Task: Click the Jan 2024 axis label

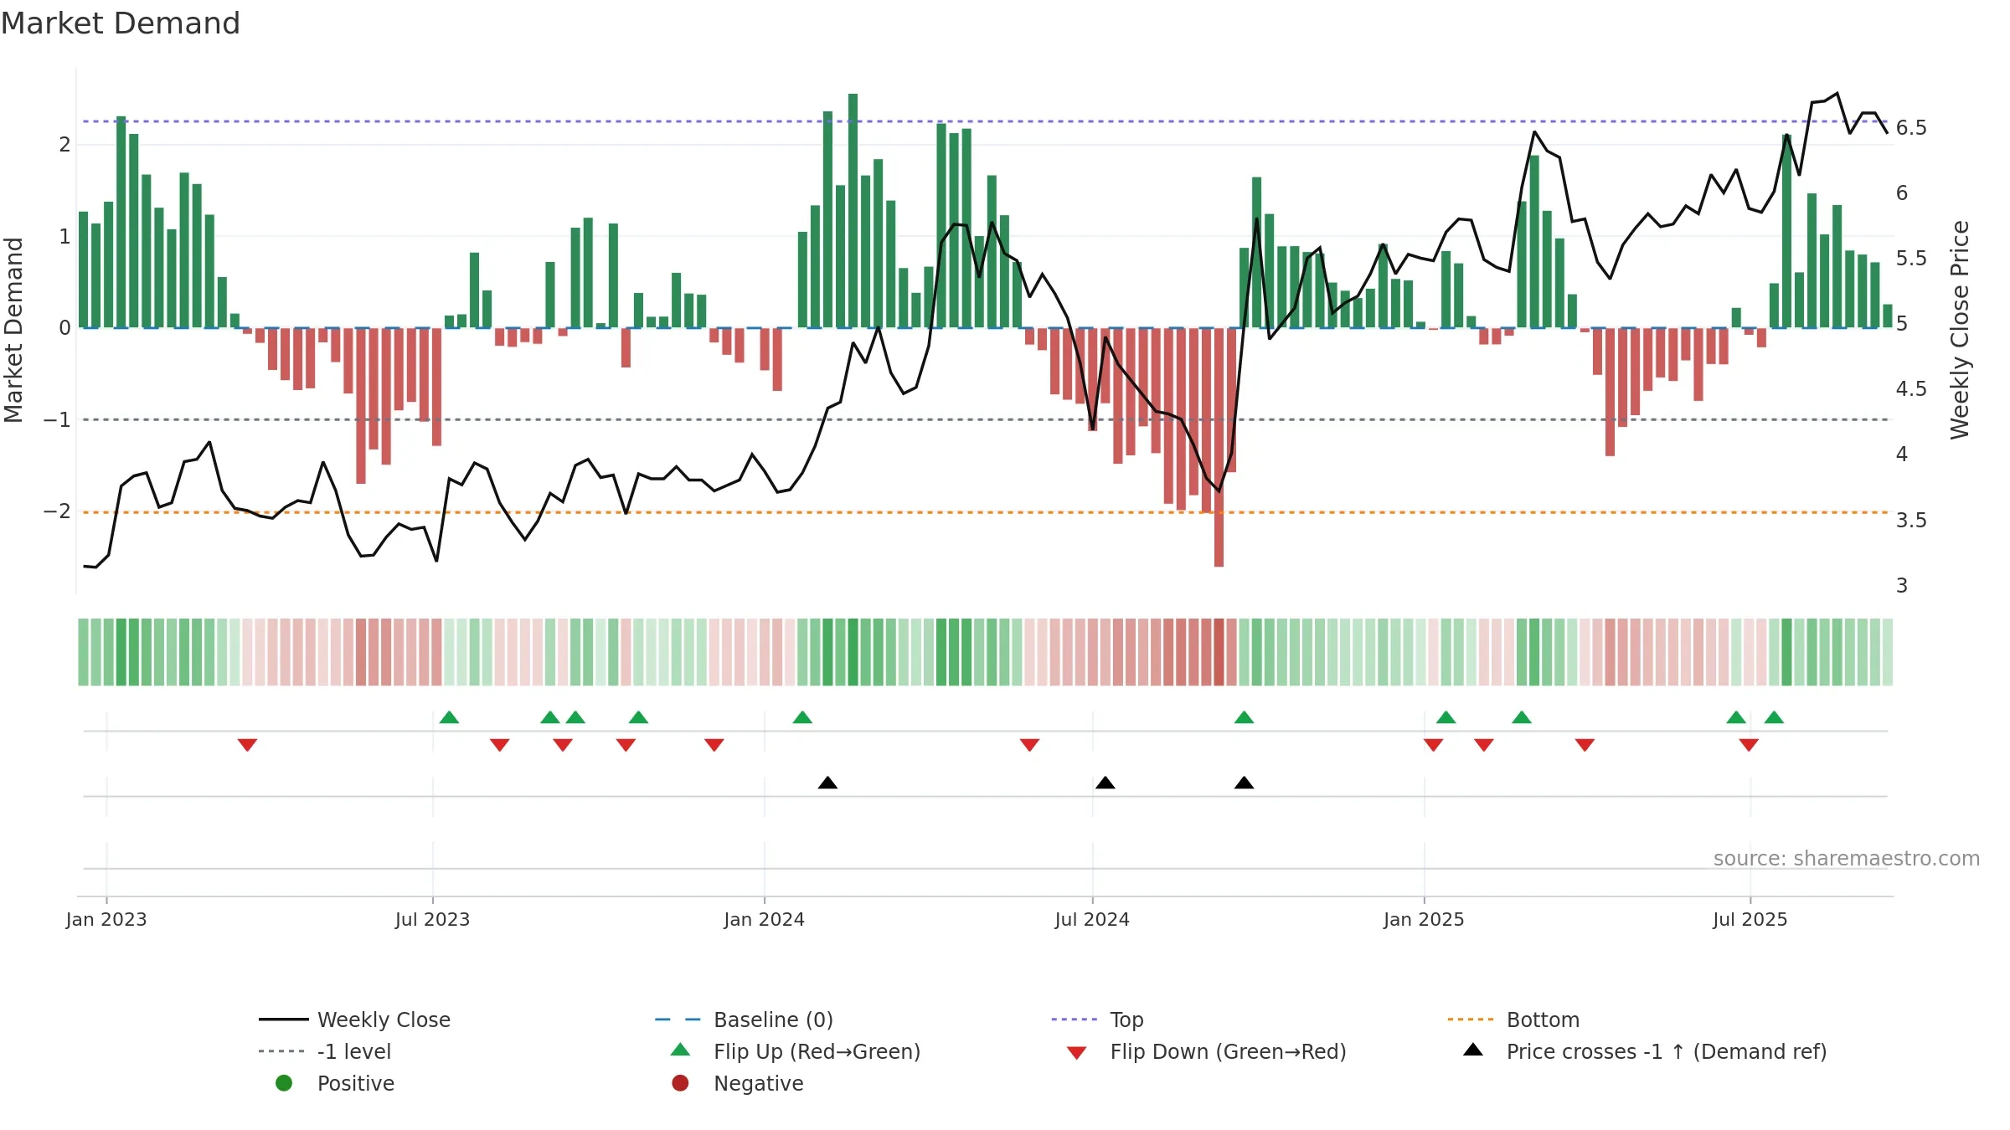Action: point(765,920)
